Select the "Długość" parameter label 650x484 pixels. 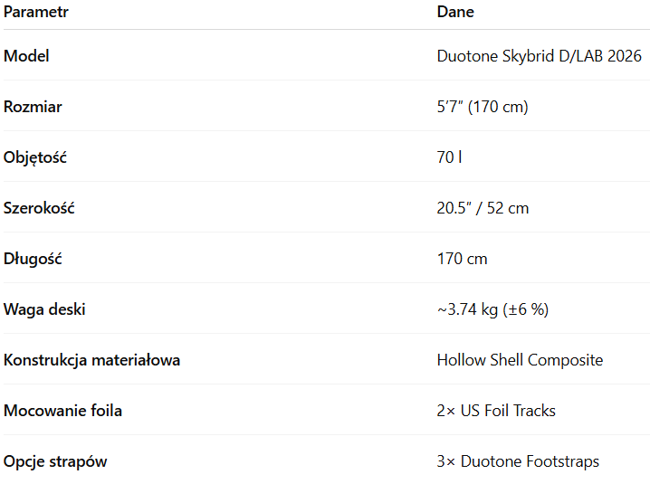(33, 259)
